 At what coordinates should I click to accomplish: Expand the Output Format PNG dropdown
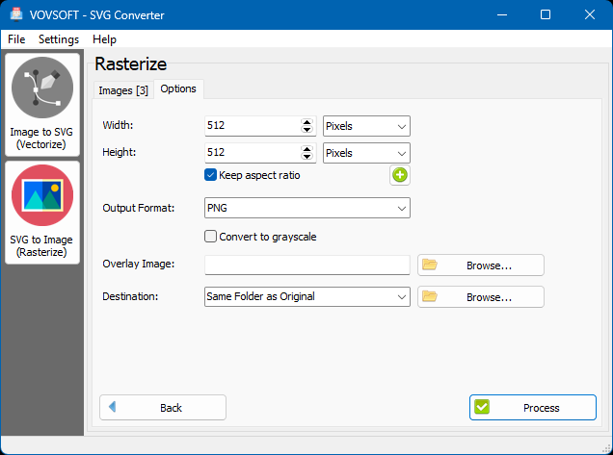[x=307, y=208]
